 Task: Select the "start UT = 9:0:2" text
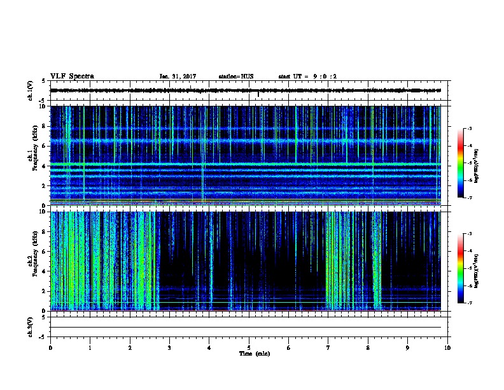(307, 76)
